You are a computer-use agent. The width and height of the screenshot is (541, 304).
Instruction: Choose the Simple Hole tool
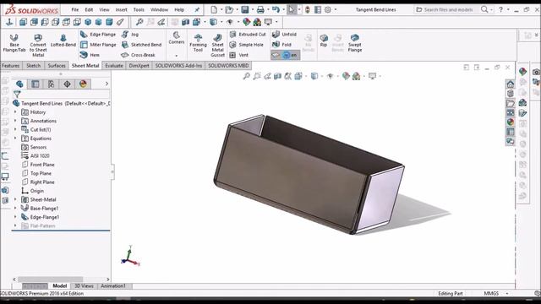246,45
